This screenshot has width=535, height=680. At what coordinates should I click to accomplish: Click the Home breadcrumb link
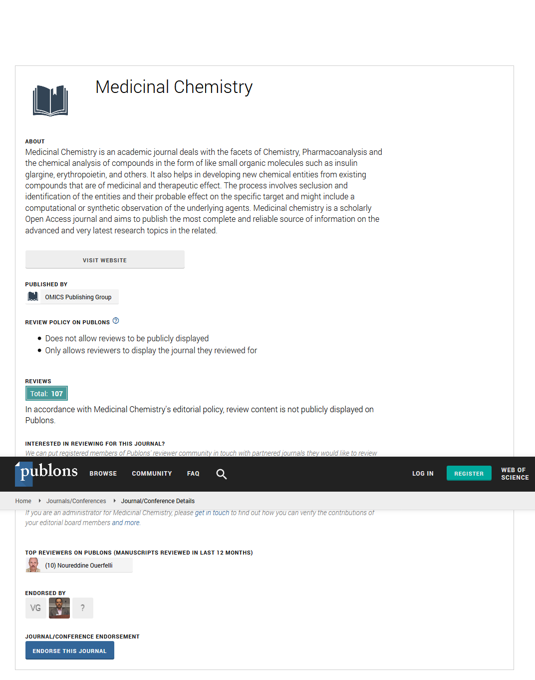click(x=23, y=501)
